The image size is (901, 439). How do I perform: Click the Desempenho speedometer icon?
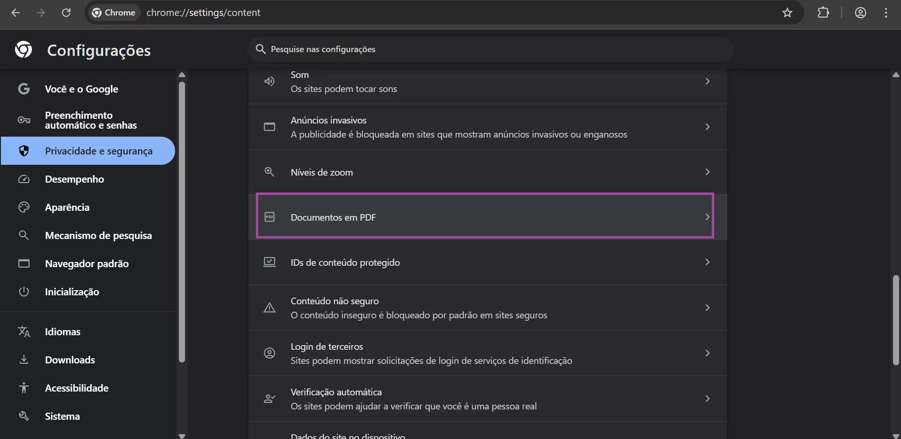(23, 179)
